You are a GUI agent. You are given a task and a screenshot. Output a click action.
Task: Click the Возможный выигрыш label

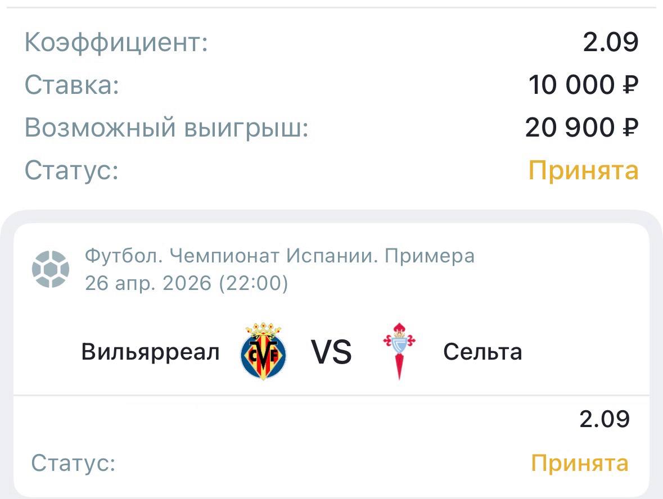tap(167, 128)
